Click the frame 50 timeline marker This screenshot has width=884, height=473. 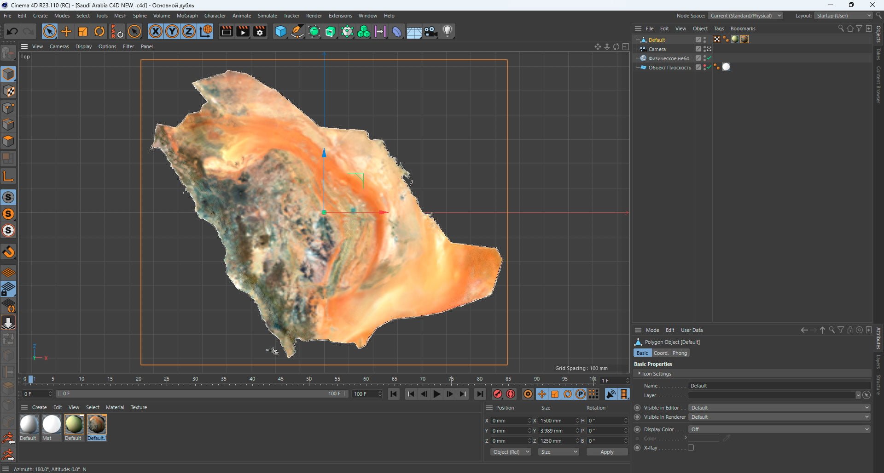[x=309, y=379]
